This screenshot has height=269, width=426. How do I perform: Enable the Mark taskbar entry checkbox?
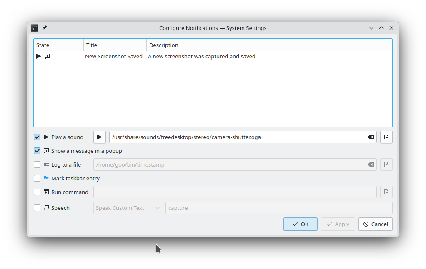tap(37, 178)
